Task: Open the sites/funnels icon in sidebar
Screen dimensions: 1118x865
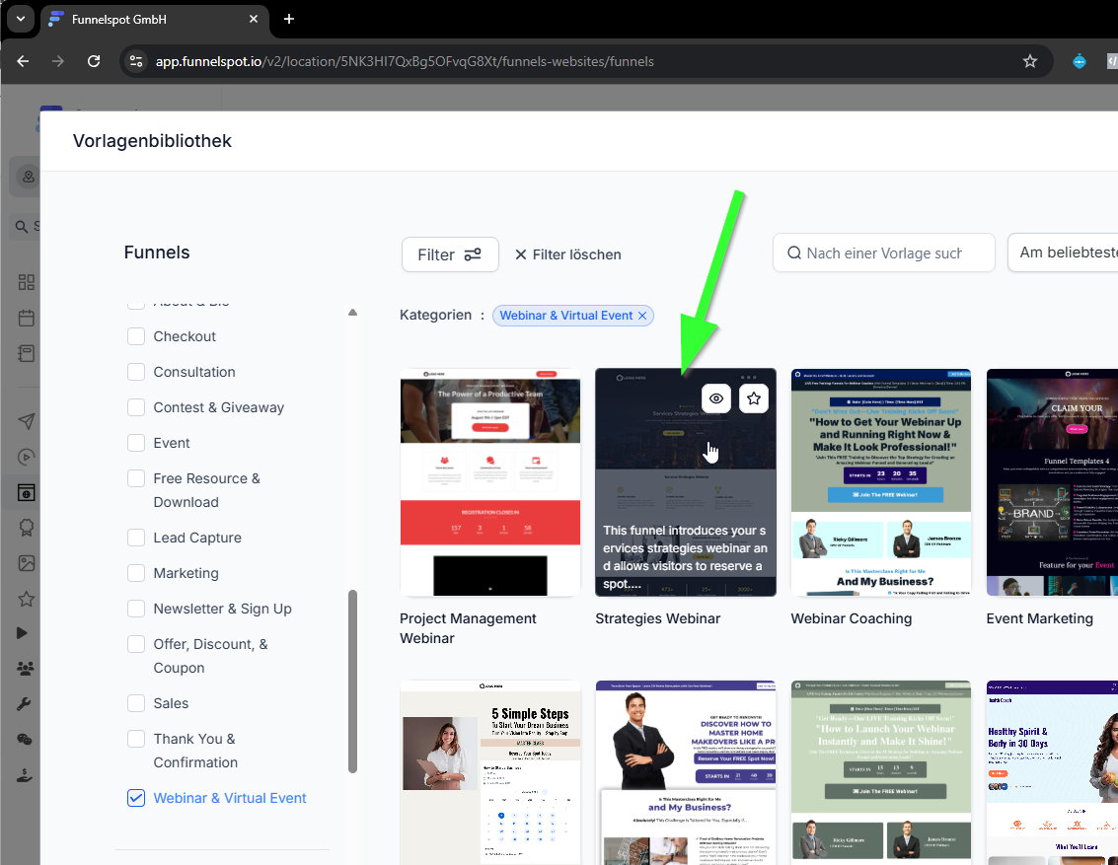Action: 27,492
